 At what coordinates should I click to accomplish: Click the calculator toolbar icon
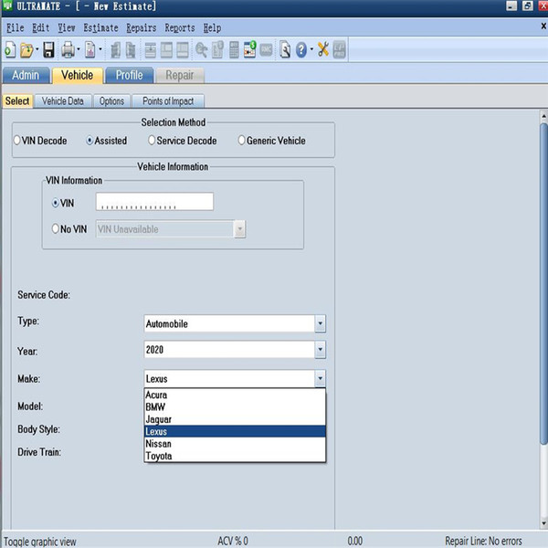click(x=234, y=49)
